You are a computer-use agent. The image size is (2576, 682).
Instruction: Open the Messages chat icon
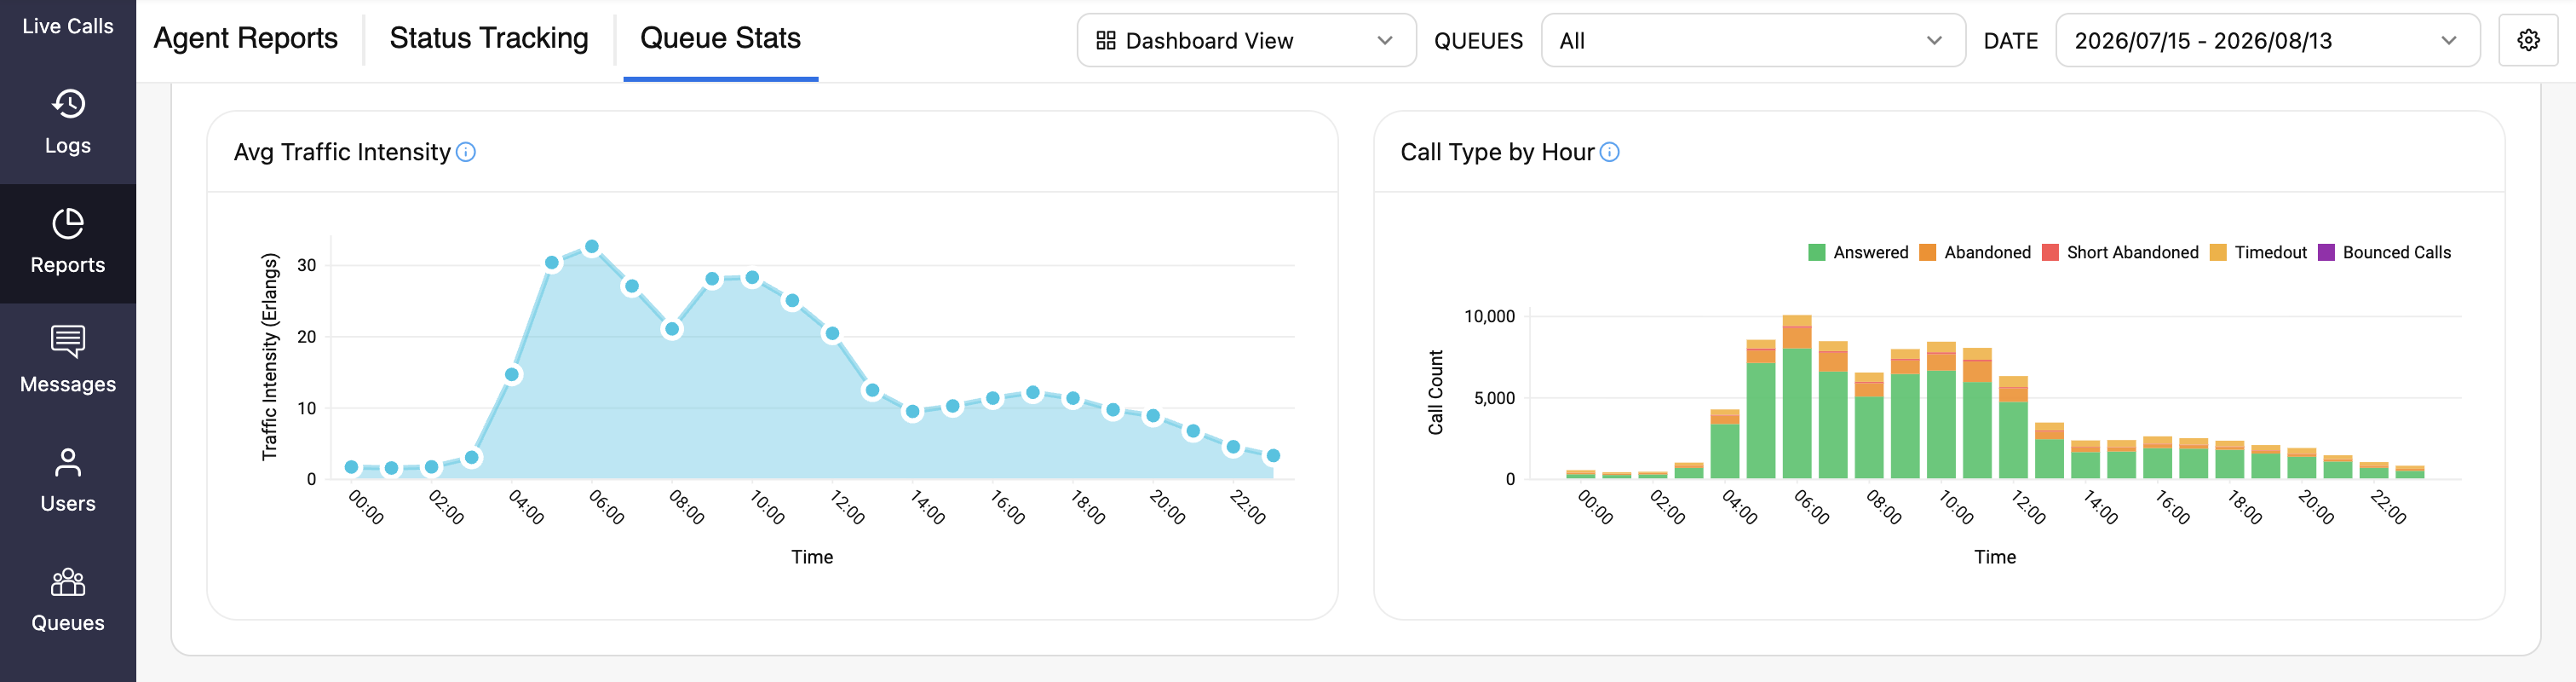(68, 342)
